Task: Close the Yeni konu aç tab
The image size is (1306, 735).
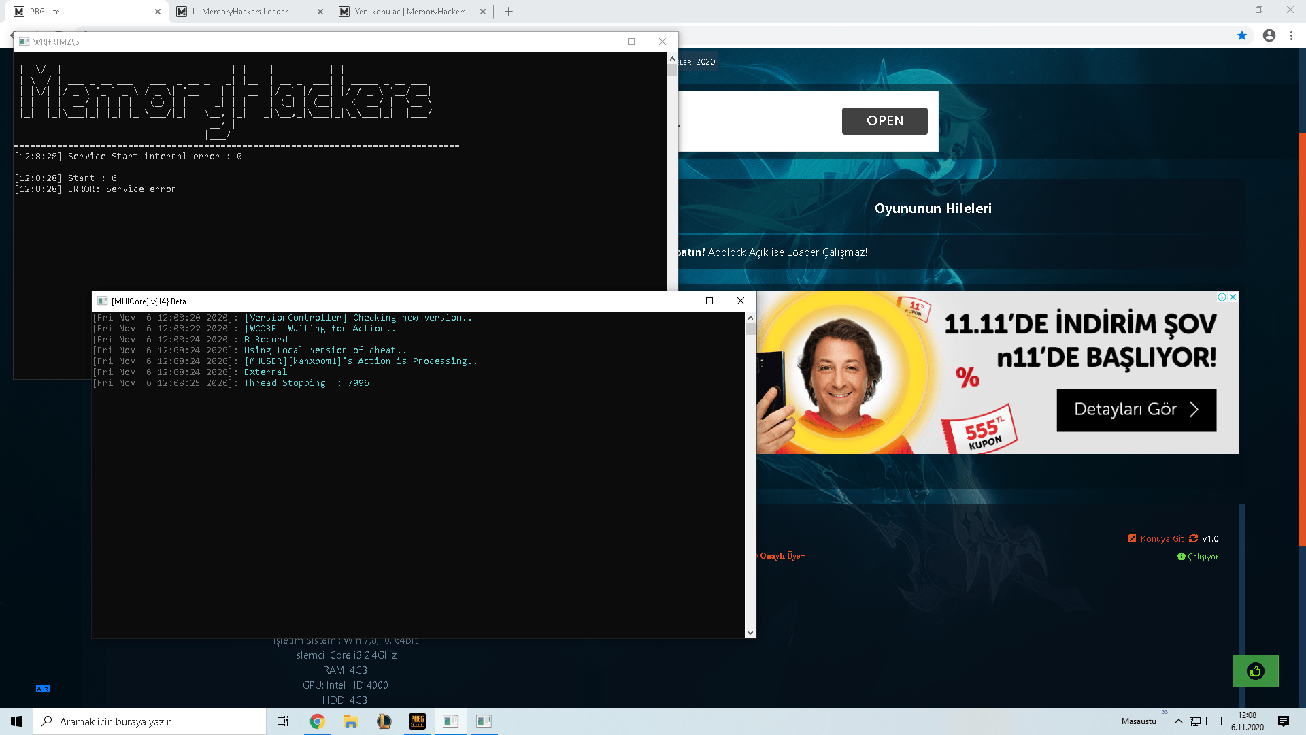Action: (x=483, y=12)
